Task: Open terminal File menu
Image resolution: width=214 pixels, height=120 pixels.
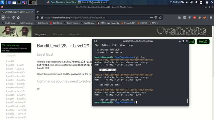Action: pos(97,45)
